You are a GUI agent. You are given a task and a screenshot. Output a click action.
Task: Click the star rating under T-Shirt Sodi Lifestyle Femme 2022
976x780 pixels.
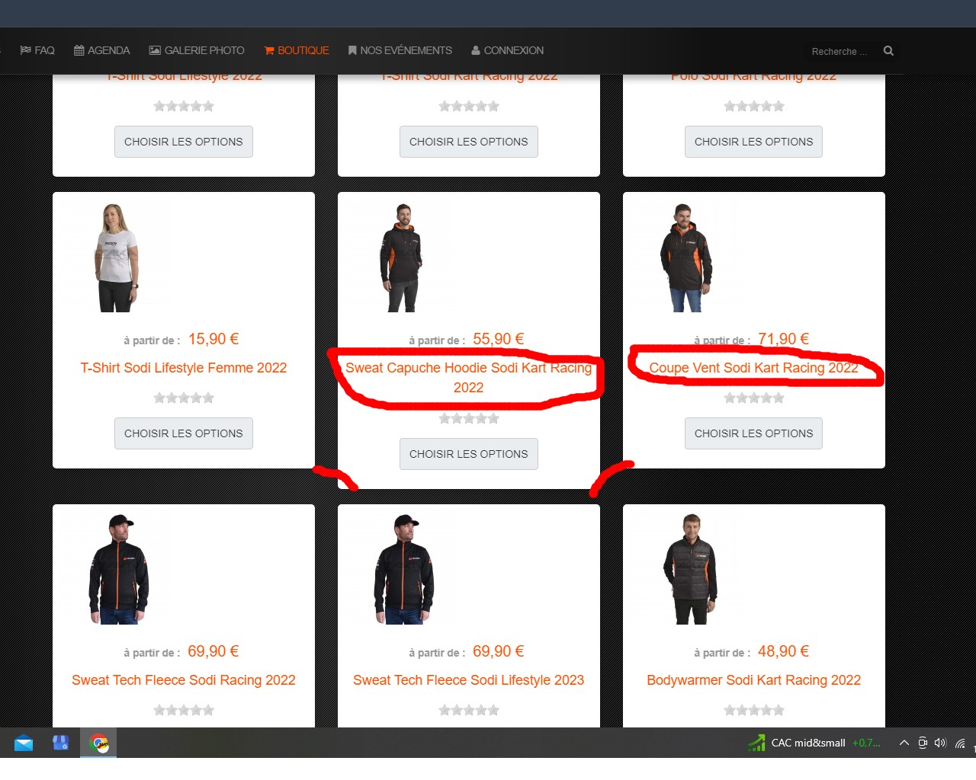(x=184, y=398)
